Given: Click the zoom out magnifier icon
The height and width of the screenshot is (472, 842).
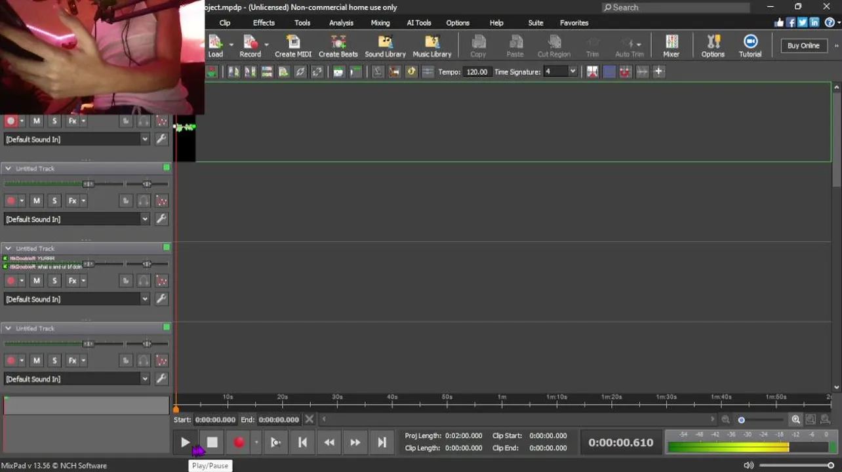Looking at the screenshot, I should (x=725, y=420).
